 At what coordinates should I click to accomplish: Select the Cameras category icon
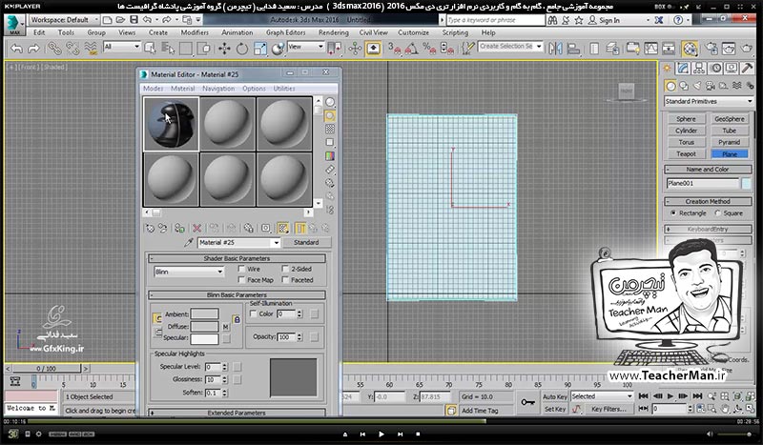point(711,86)
